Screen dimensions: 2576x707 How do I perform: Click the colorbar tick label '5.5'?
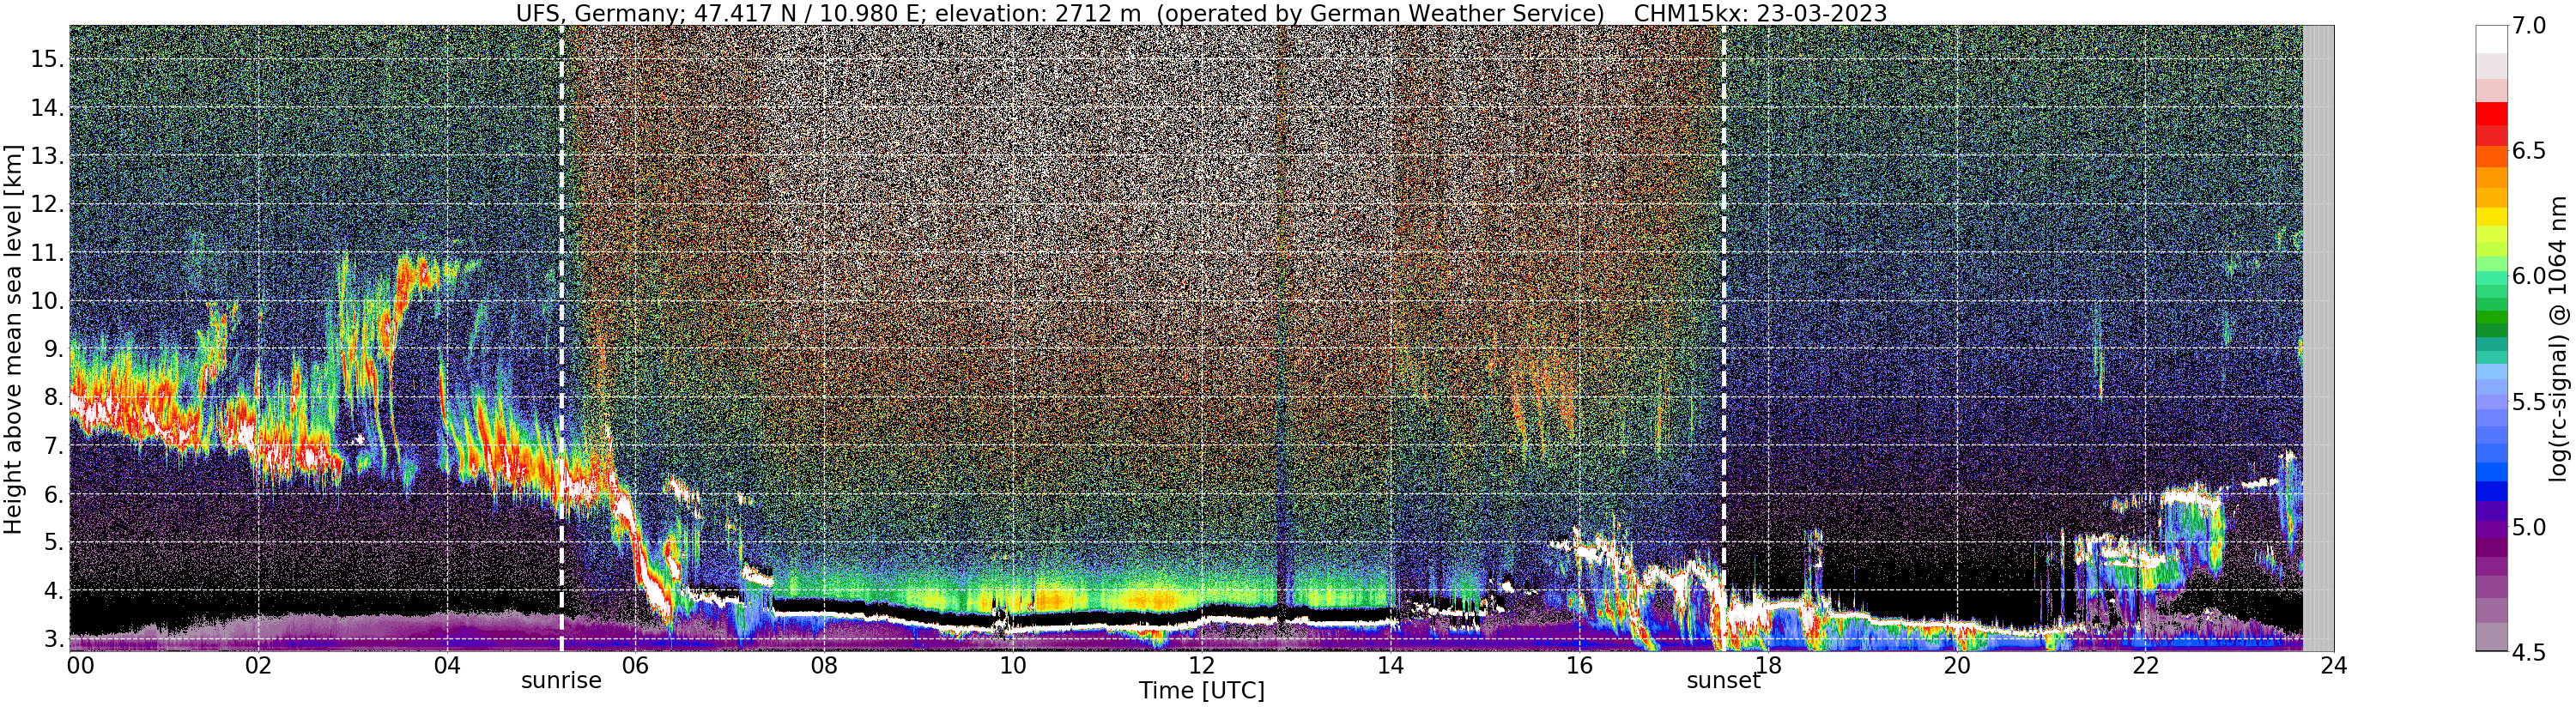2529,402
